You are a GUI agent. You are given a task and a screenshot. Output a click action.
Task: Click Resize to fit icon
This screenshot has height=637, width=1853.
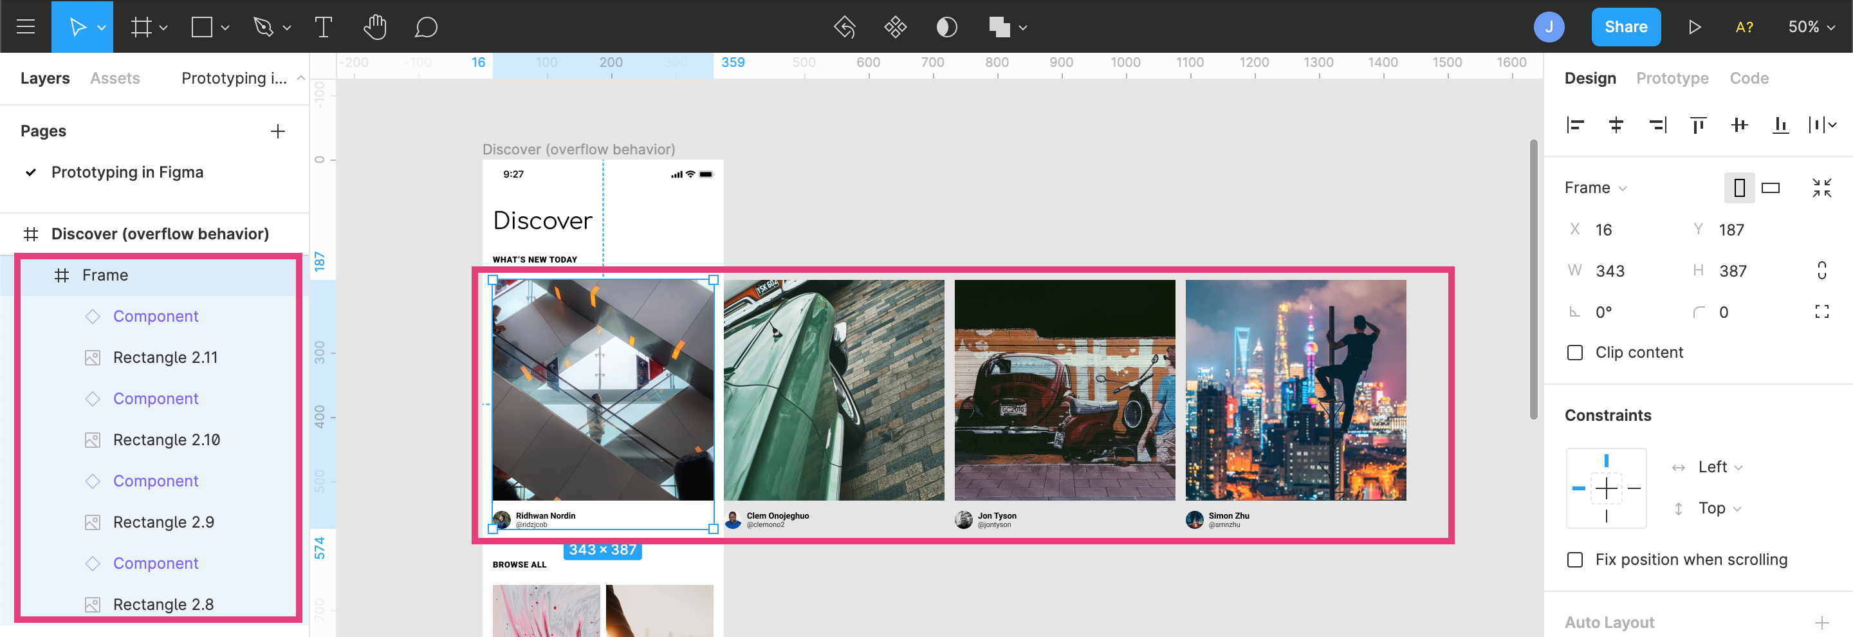(1821, 188)
